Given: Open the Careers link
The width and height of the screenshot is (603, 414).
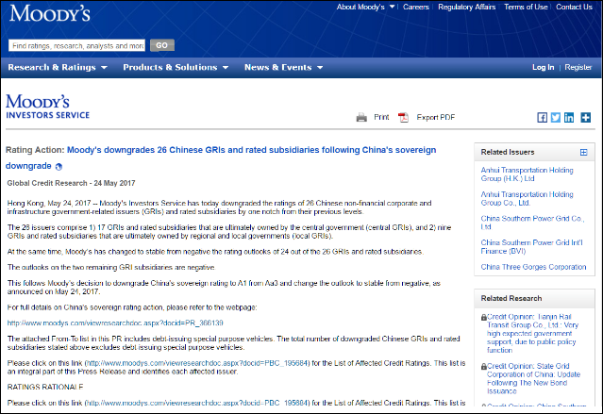Looking at the screenshot, I should click(417, 8).
